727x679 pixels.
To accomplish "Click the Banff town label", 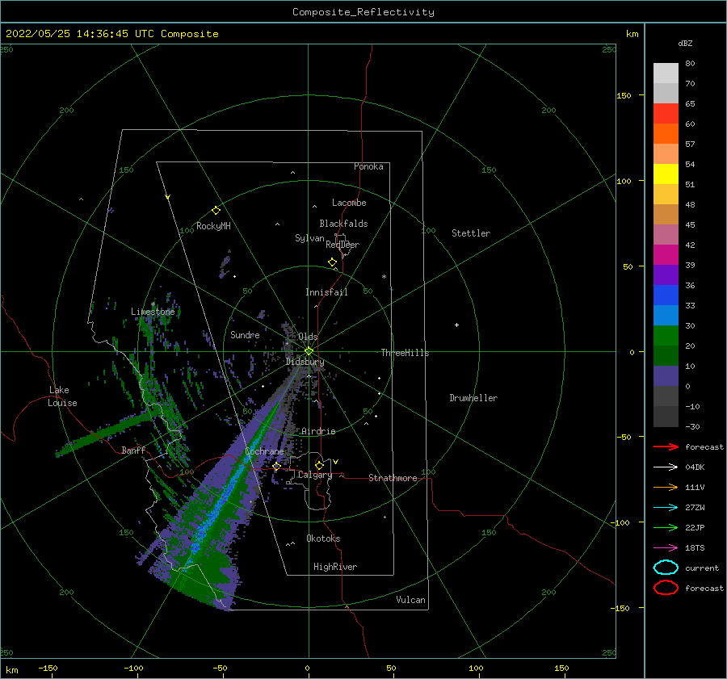I will pos(133,450).
